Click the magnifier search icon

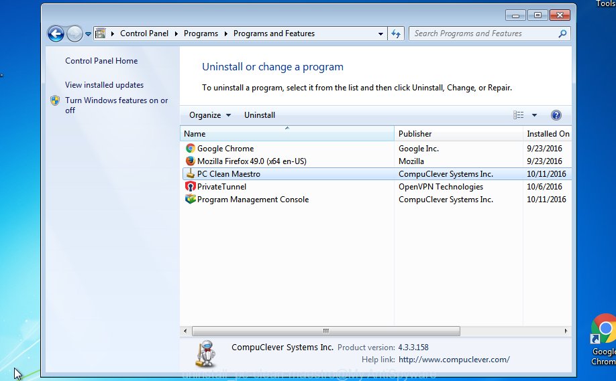tap(562, 33)
